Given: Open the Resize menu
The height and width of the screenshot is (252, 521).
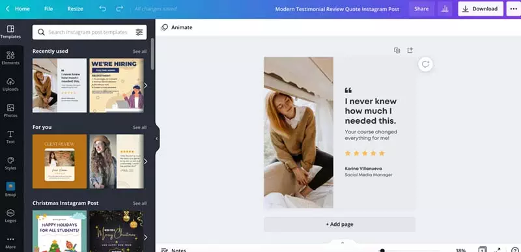Looking at the screenshot, I should [75, 9].
